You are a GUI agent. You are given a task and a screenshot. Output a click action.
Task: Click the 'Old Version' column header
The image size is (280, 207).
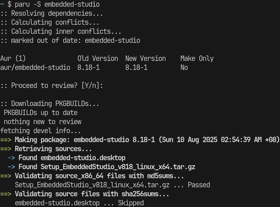[98, 59]
